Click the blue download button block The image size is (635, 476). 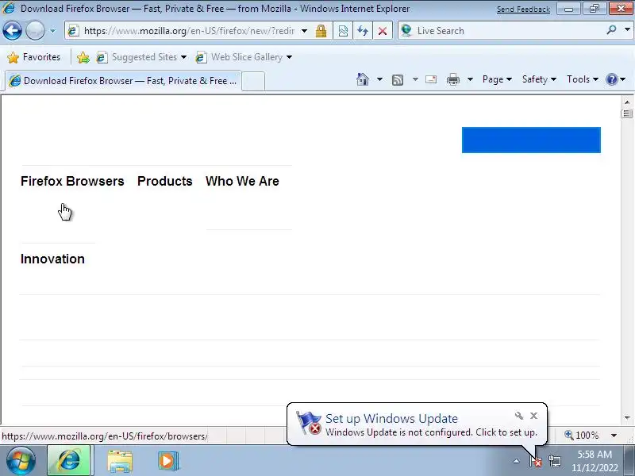[531, 140]
